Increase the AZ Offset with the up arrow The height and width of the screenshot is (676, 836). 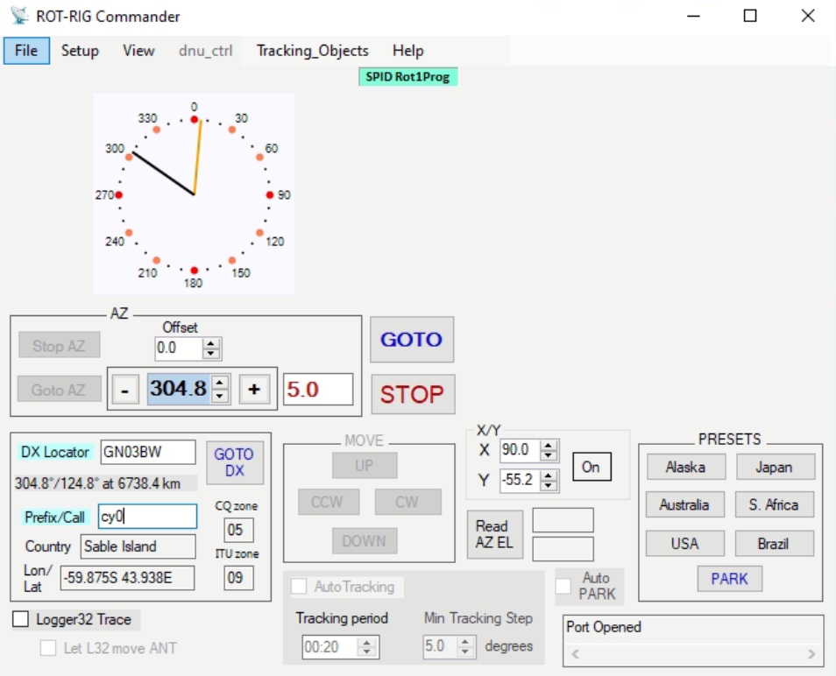pos(211,343)
